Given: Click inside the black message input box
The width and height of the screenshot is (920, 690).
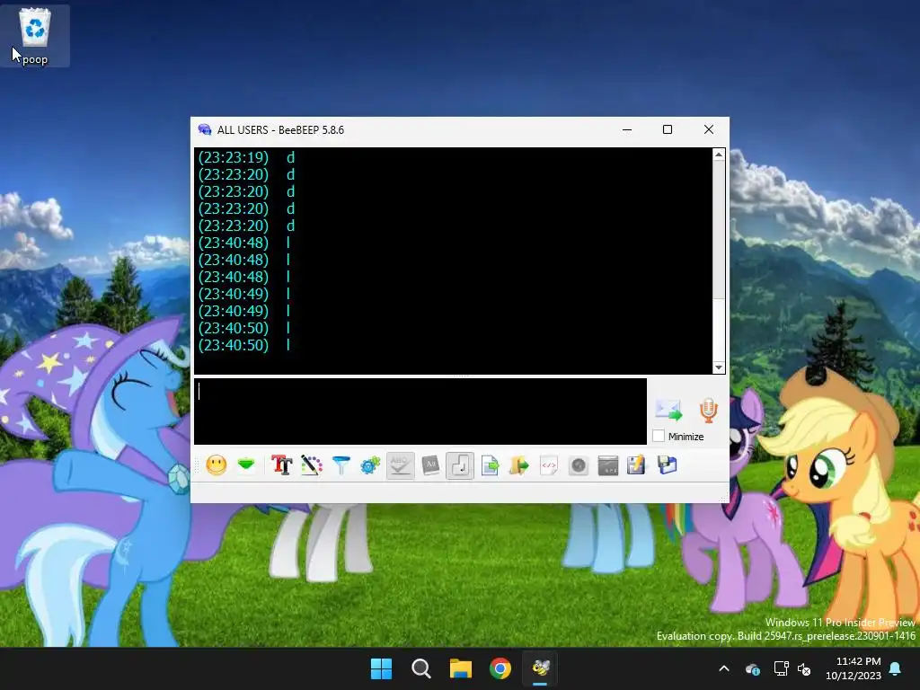Looking at the screenshot, I should click(x=420, y=411).
